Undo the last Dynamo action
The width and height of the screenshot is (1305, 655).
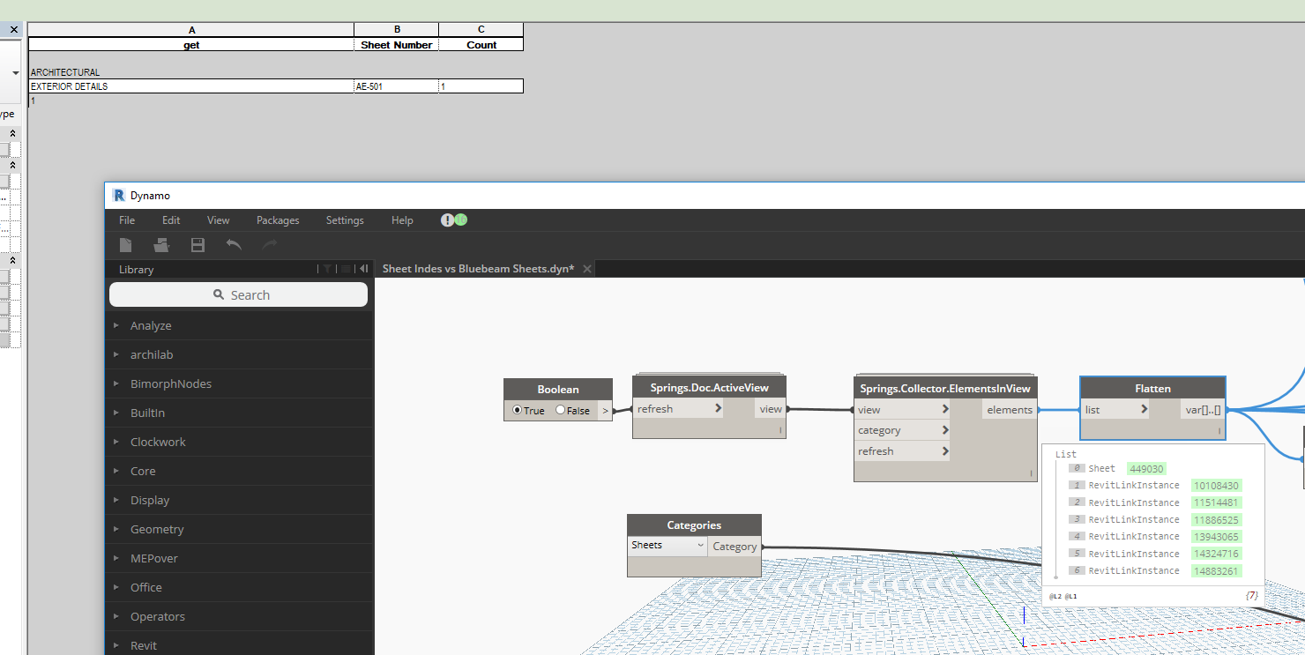pyautogui.click(x=234, y=244)
